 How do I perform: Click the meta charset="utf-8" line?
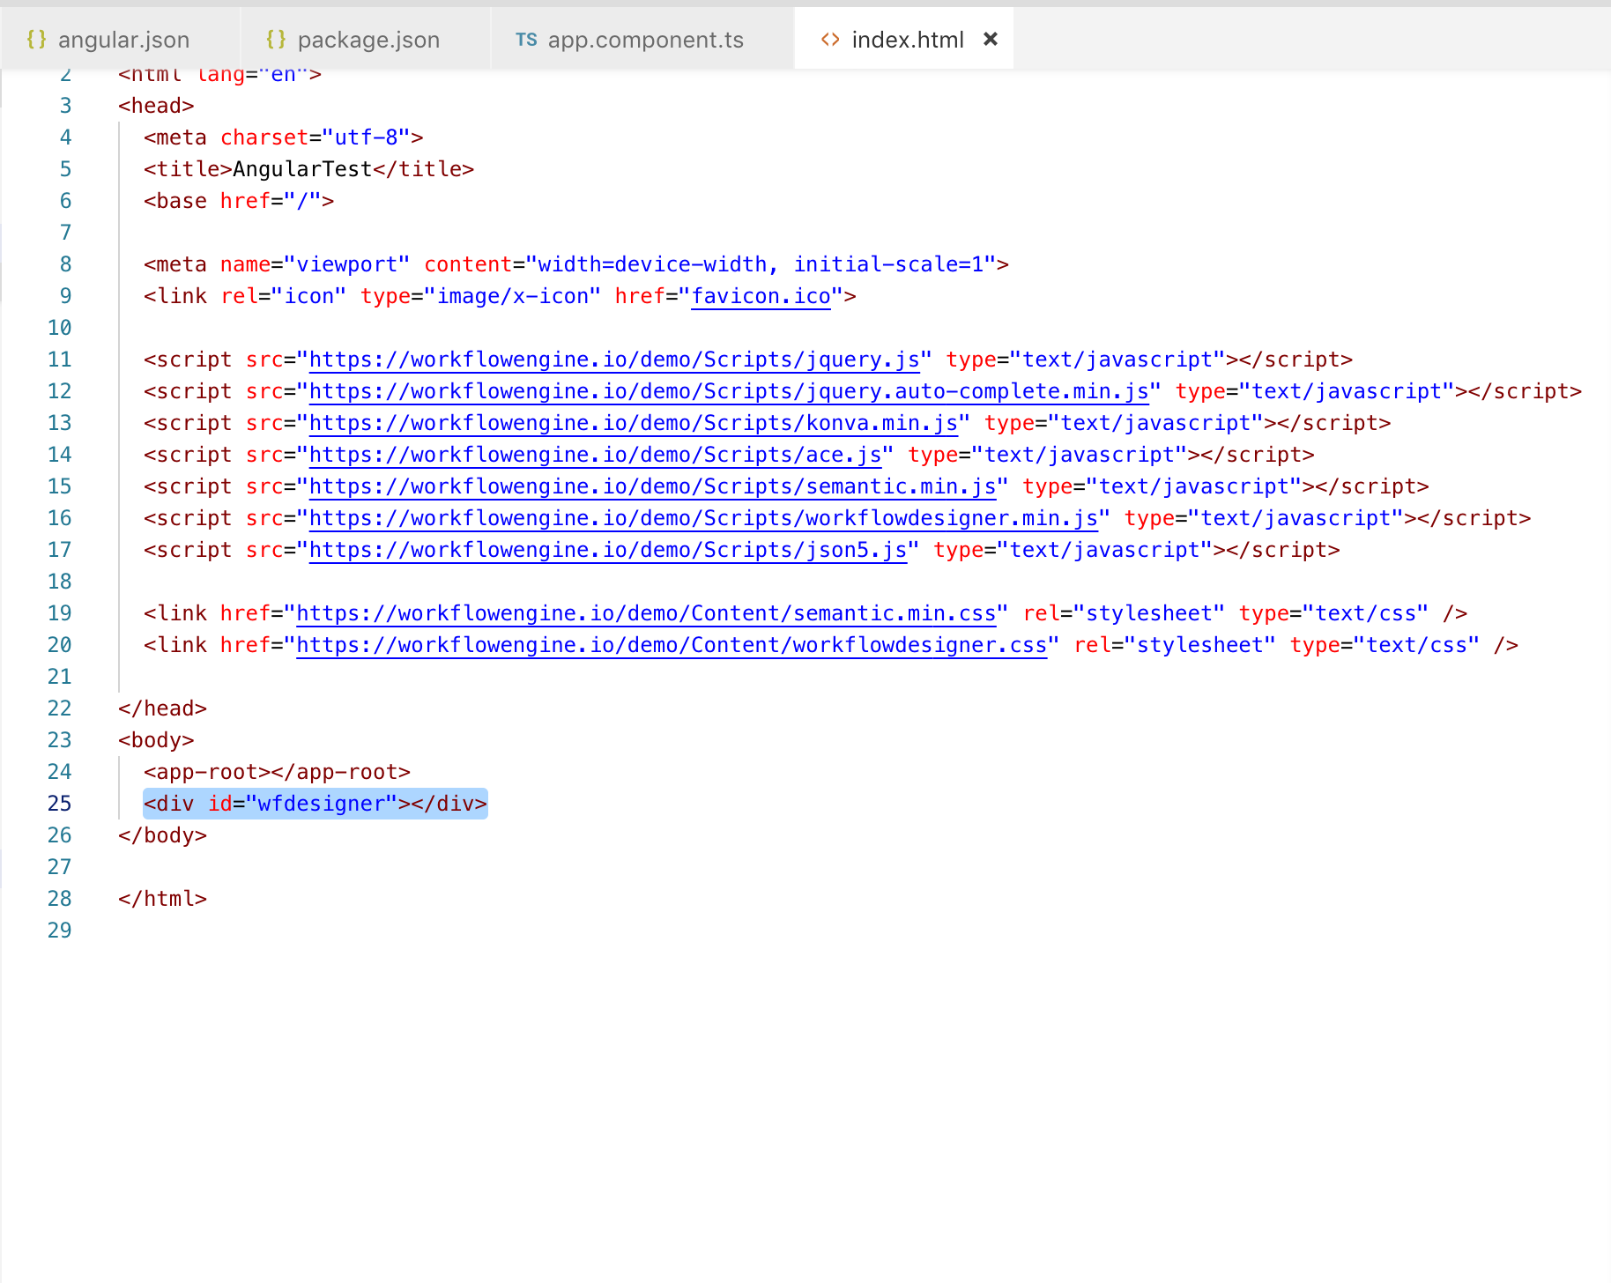point(284,137)
